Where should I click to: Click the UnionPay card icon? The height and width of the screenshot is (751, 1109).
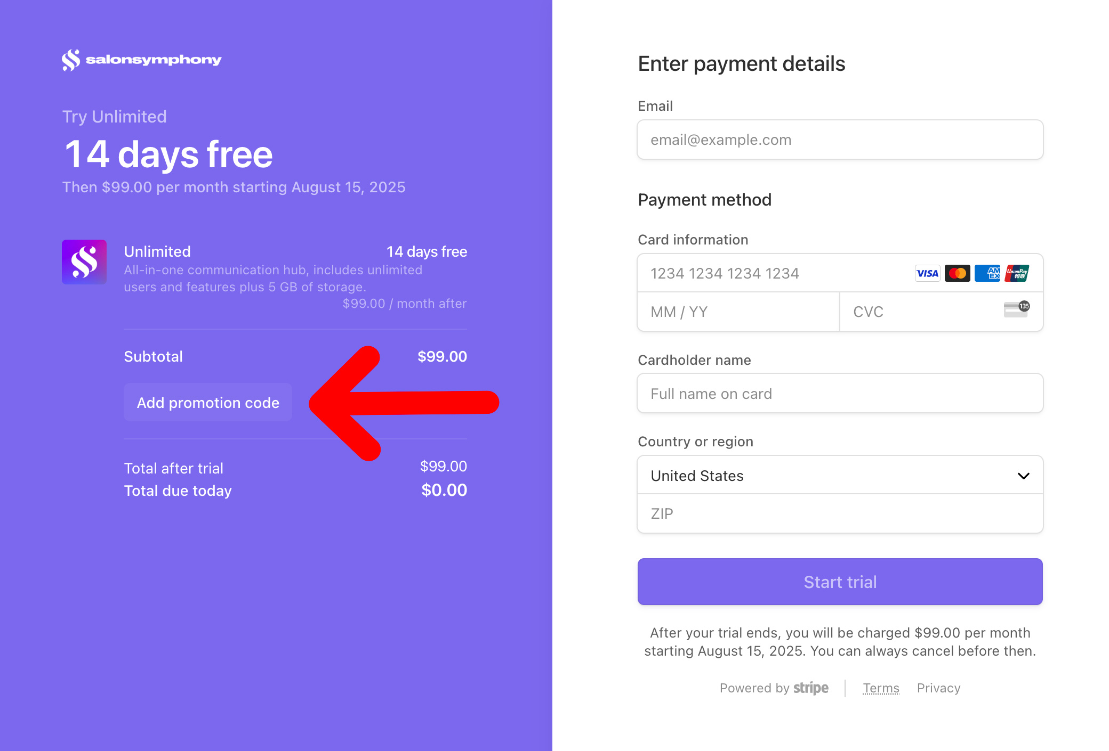1017,273
